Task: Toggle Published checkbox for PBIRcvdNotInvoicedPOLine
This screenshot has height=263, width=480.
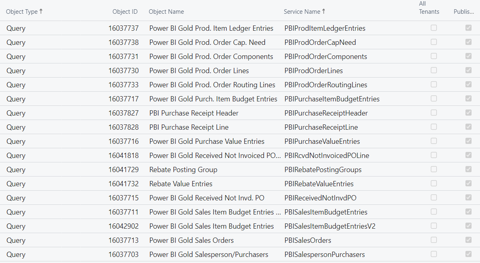Action: (x=468, y=155)
